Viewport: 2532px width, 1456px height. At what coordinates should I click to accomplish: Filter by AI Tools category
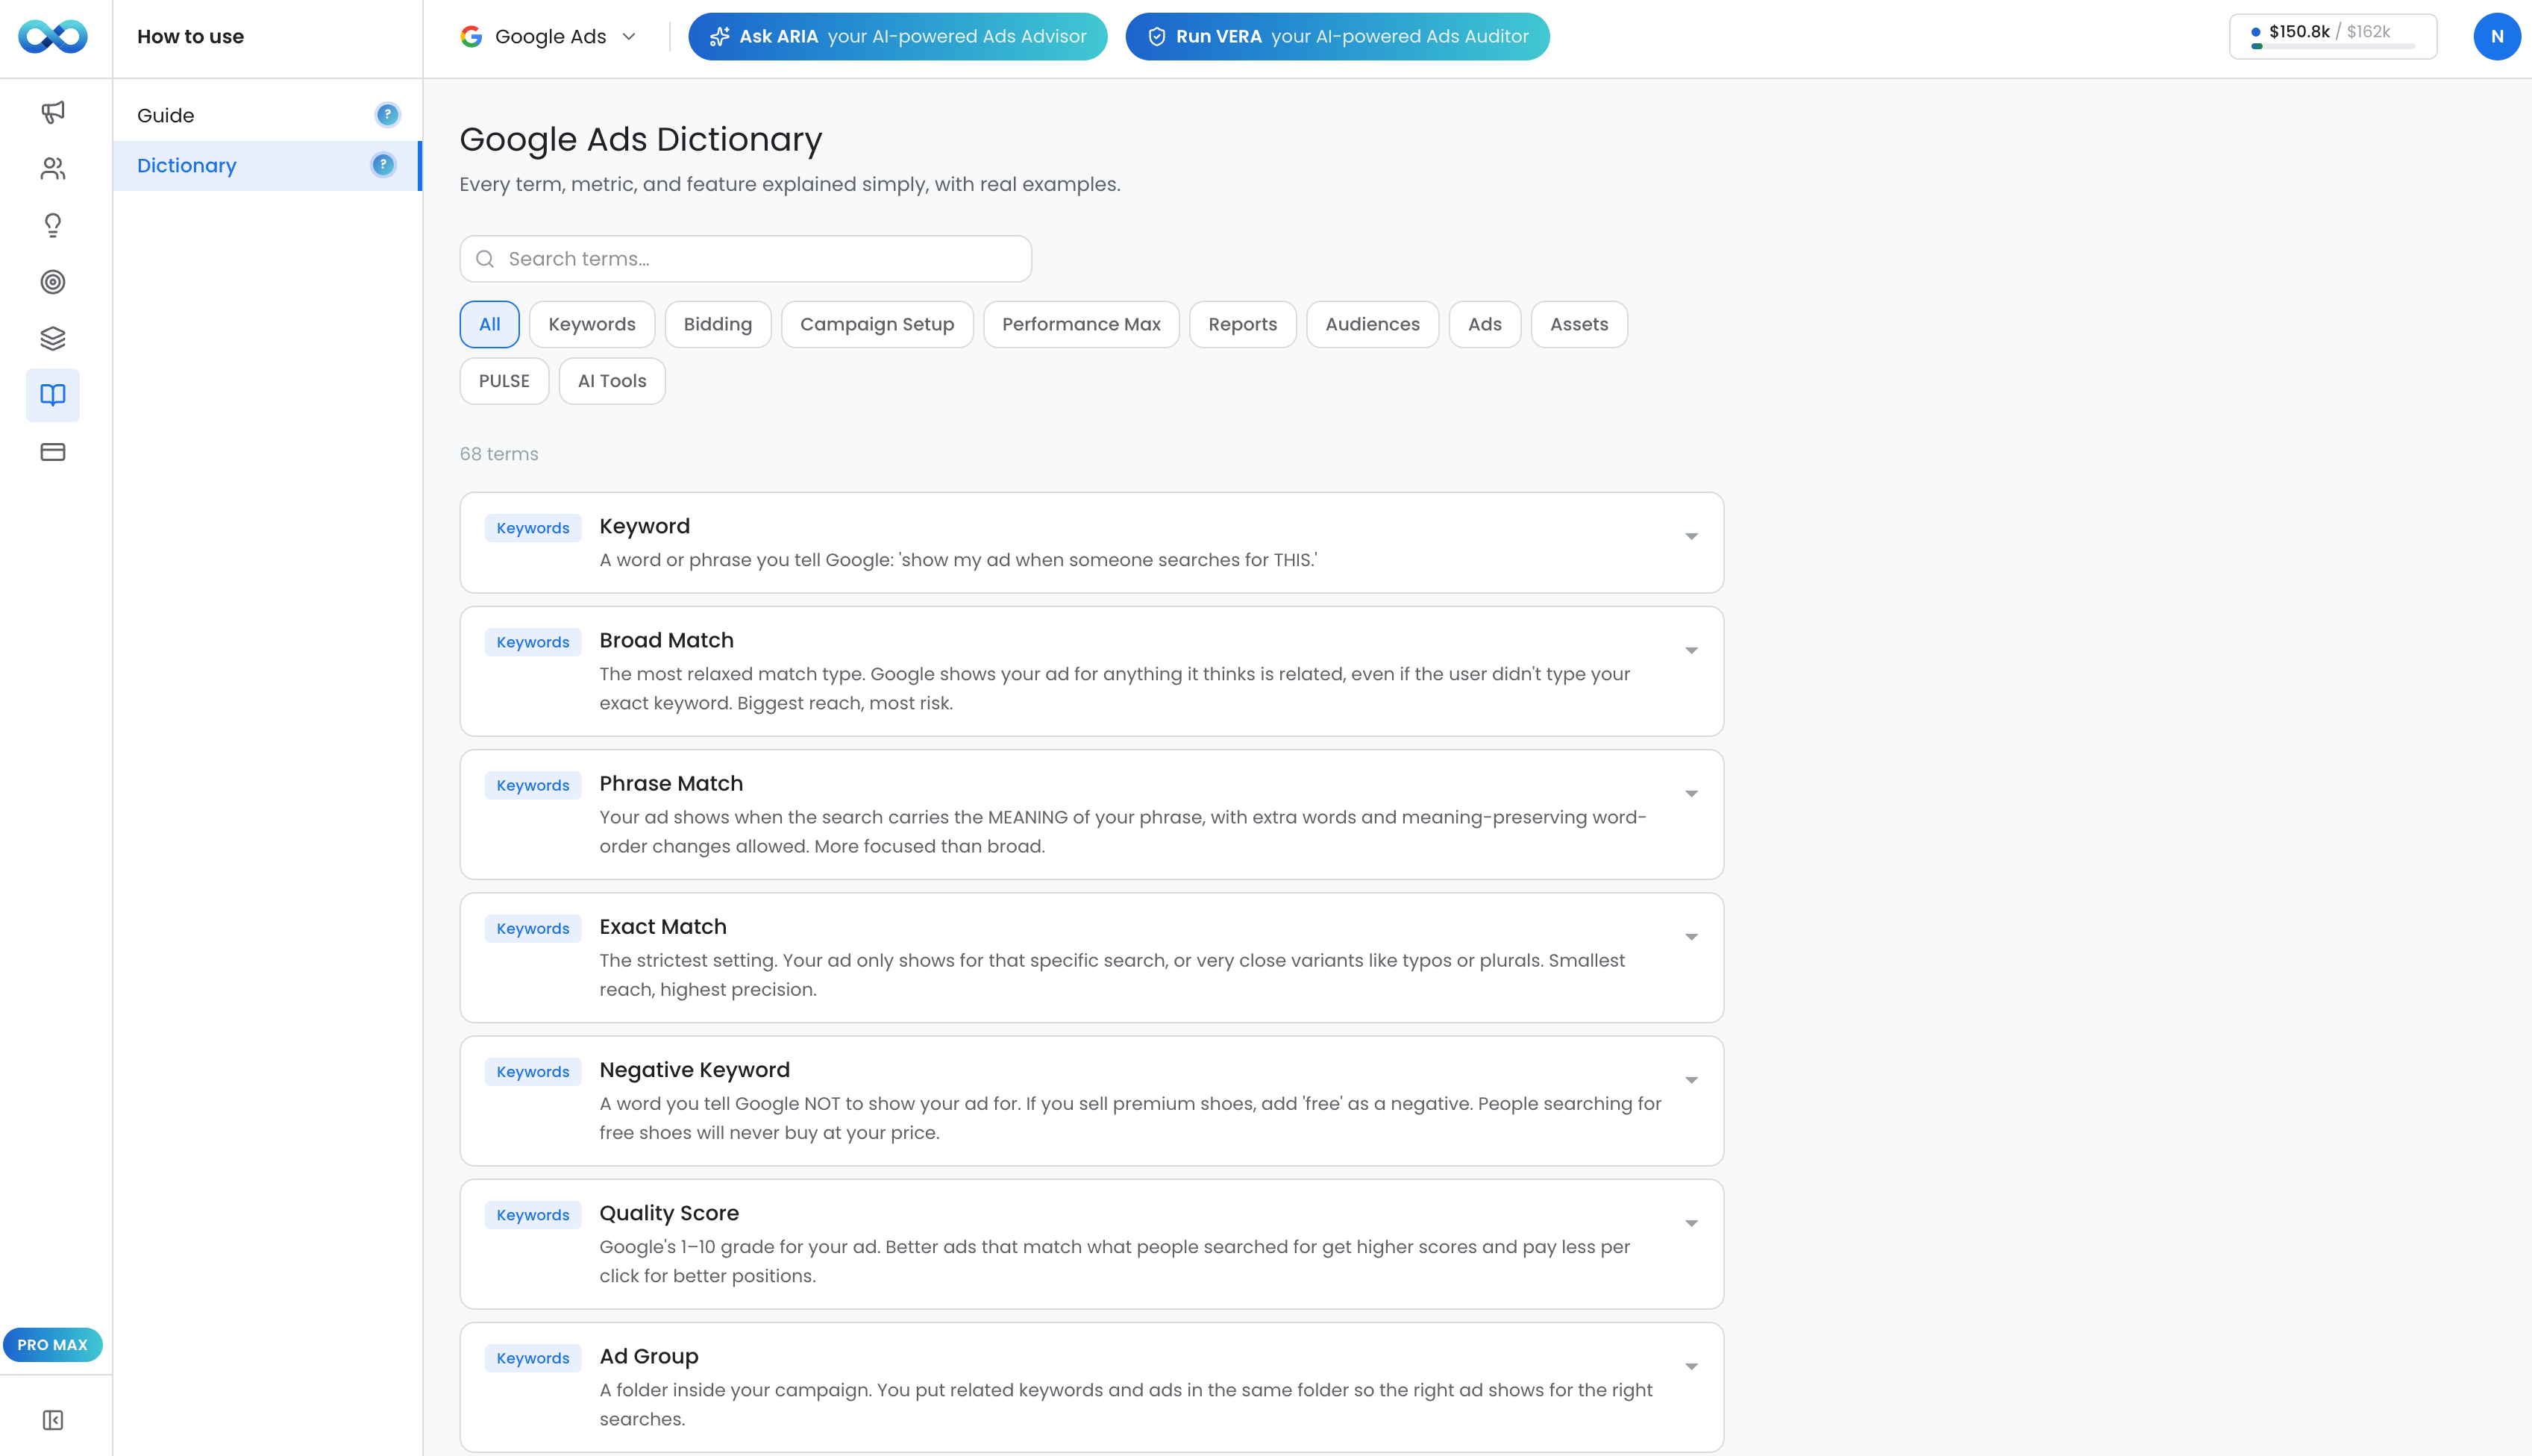(612, 381)
